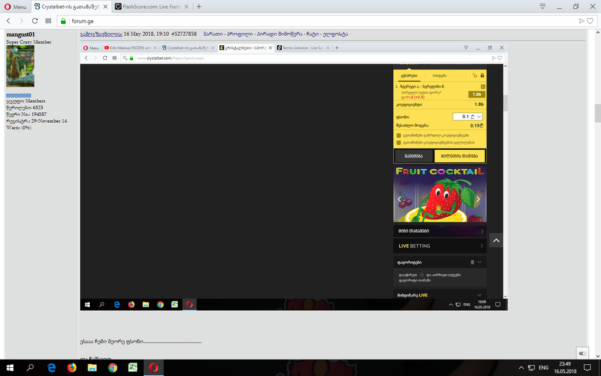601x376 pixels.
Task: Open Excel from the bottom taskbar
Action: pyautogui.click(x=133, y=368)
